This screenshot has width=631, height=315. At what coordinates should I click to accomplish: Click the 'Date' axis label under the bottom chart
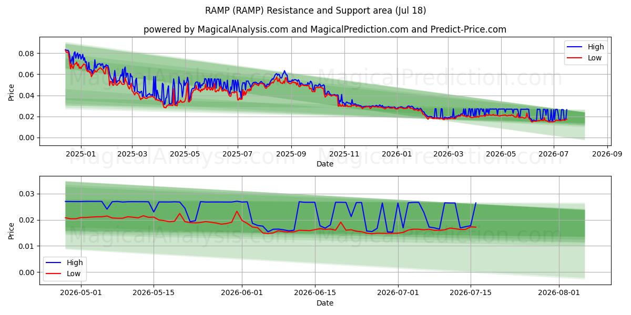click(325, 303)
